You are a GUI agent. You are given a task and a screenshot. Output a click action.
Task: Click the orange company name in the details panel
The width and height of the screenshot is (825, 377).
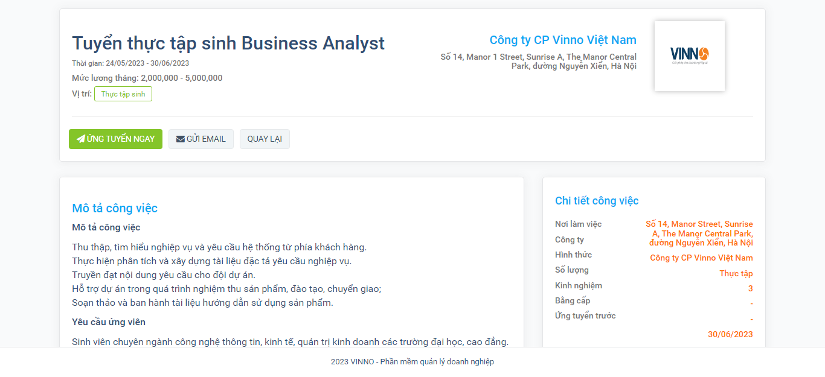(701, 258)
